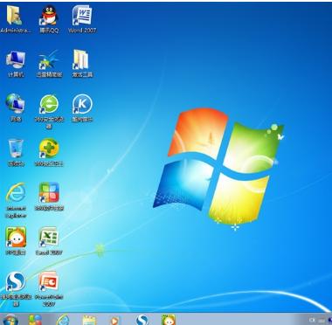Select the Network desktop icon

16,107
